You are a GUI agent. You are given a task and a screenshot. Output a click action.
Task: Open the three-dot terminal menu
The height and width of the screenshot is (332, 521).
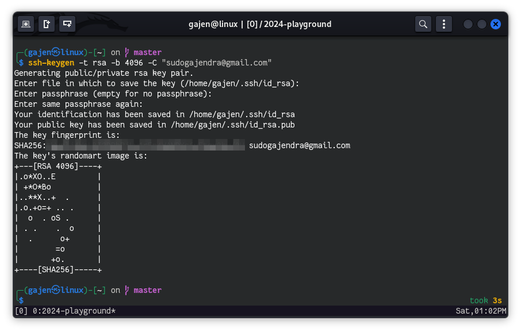443,24
